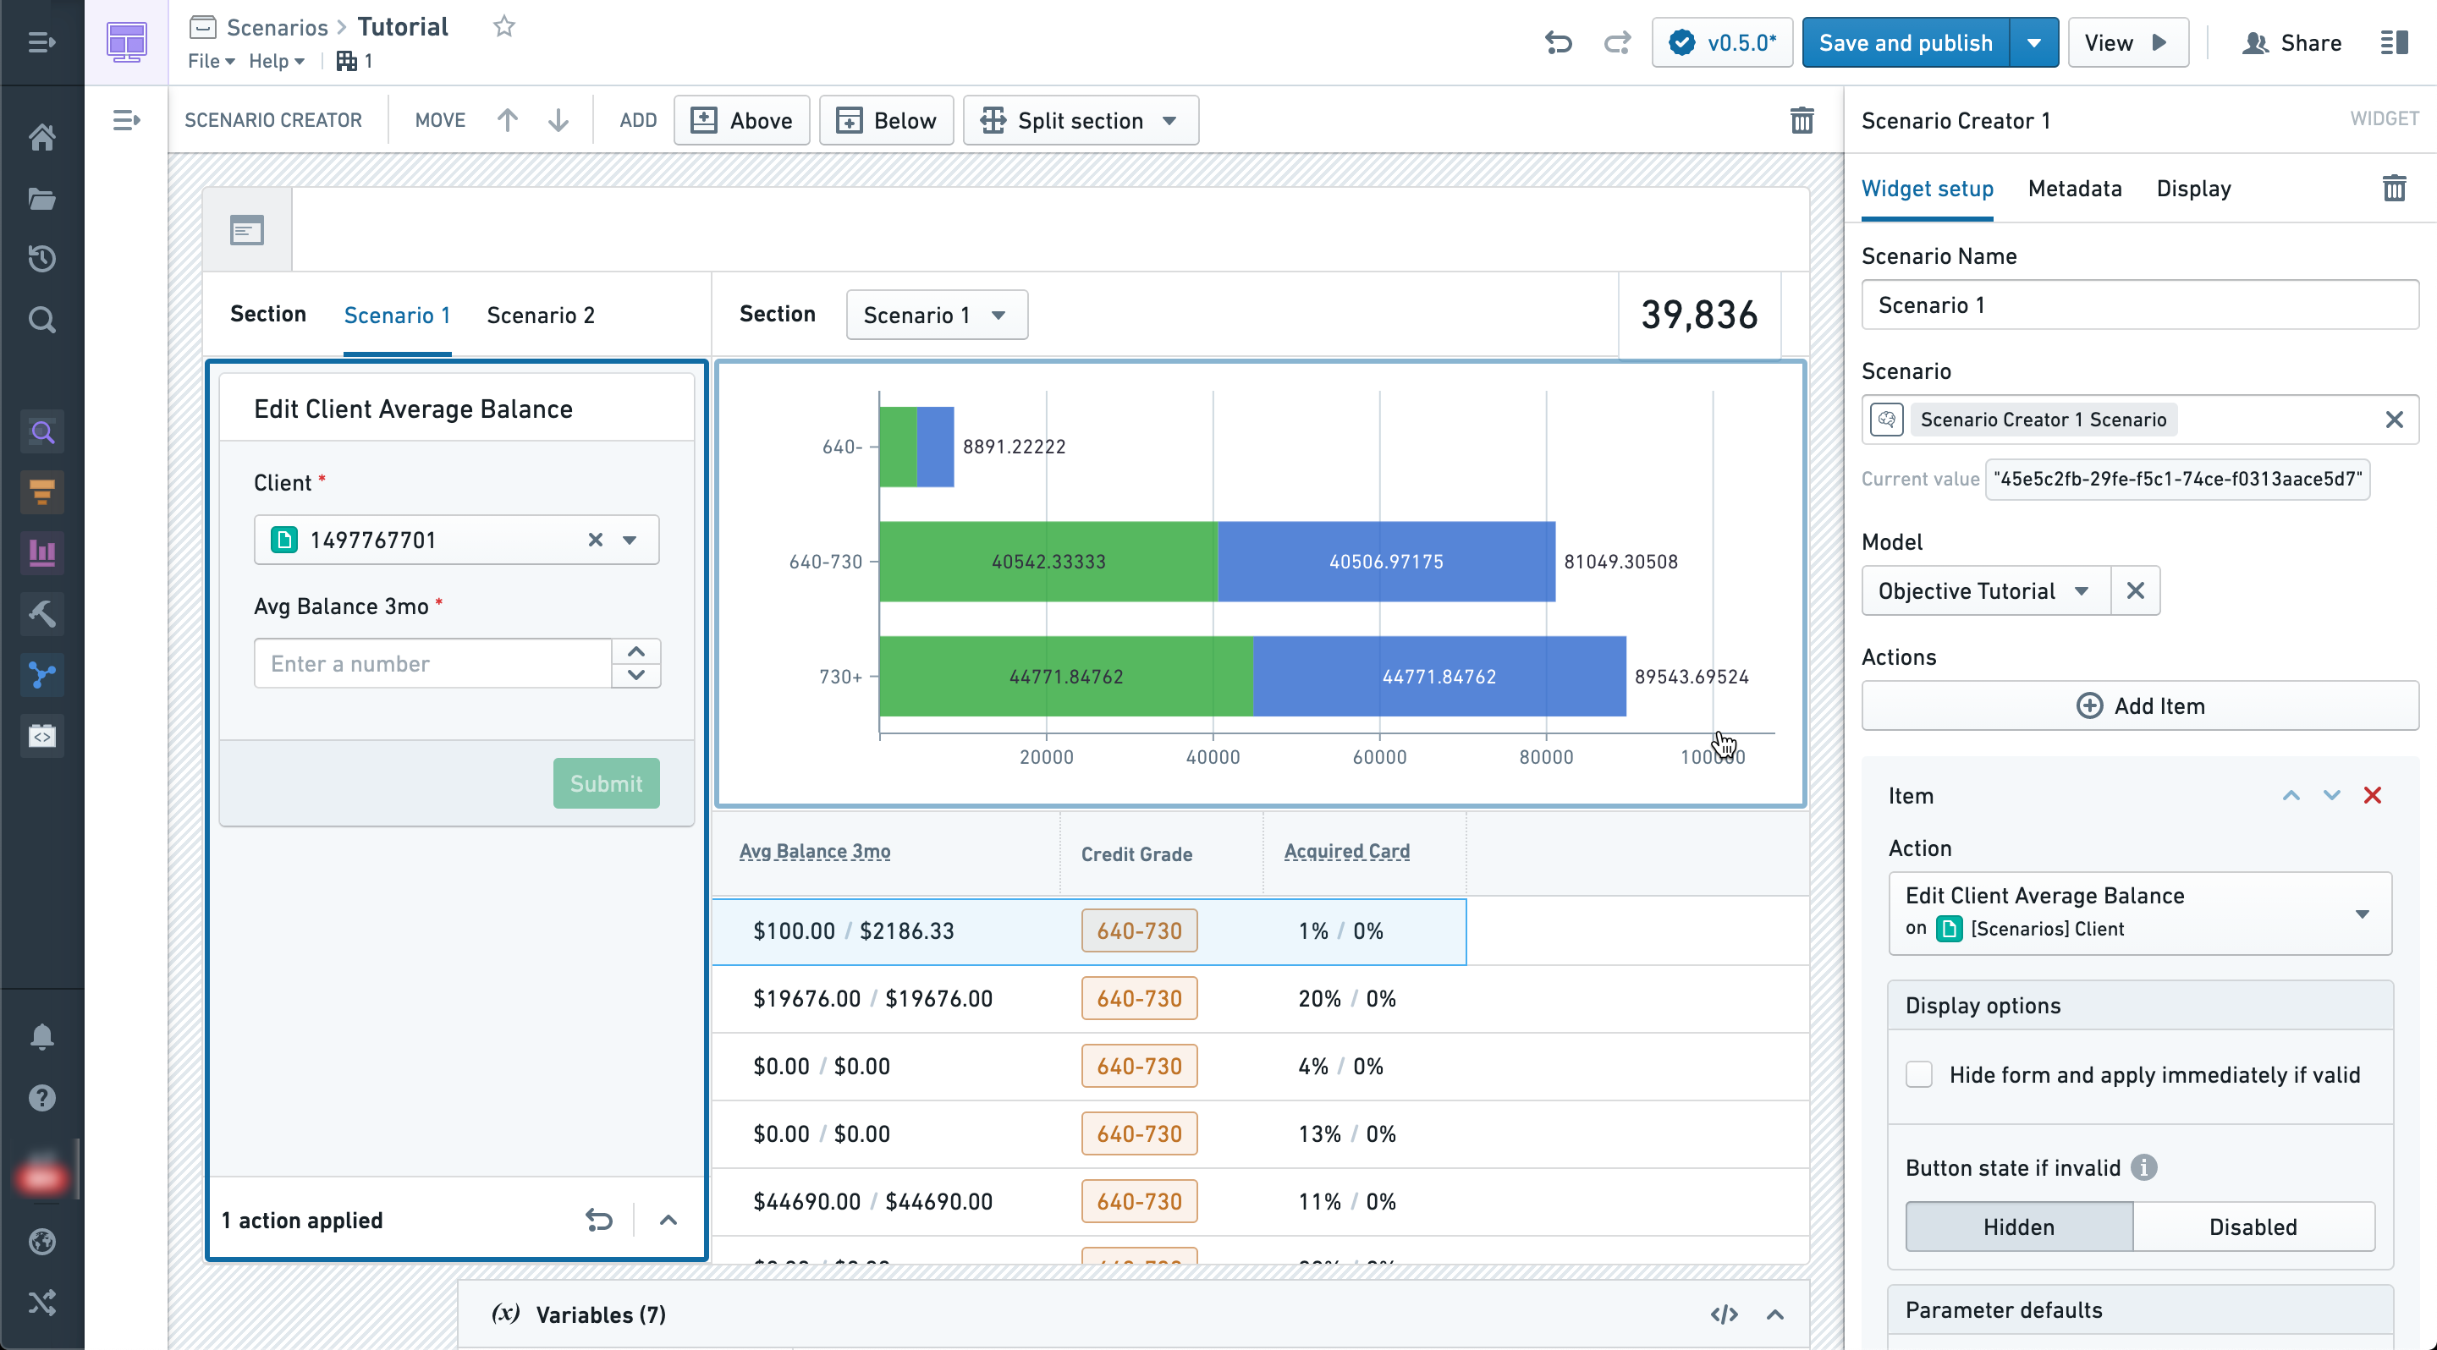Enter number in Avg Balance 3mo field
2437x1350 pixels.
[x=439, y=661]
